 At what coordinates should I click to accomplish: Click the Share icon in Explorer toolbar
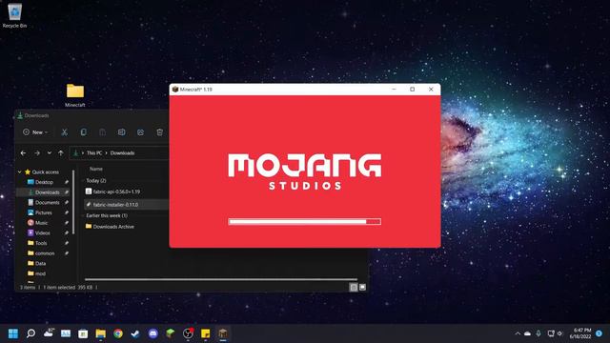point(140,132)
